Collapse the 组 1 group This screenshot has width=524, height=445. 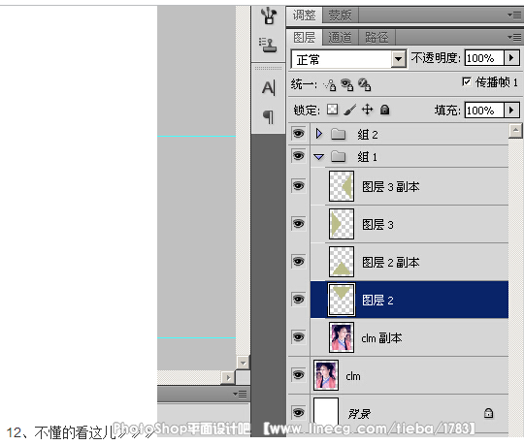tap(319, 156)
